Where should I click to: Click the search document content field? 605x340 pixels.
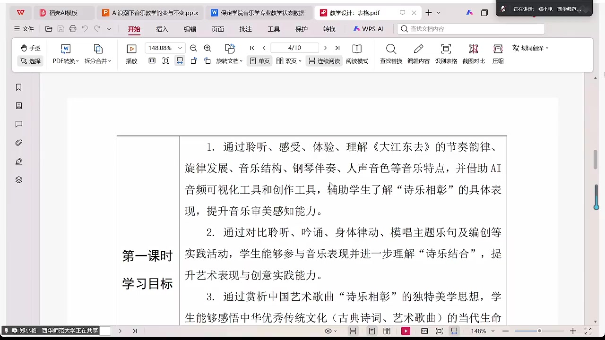471,29
